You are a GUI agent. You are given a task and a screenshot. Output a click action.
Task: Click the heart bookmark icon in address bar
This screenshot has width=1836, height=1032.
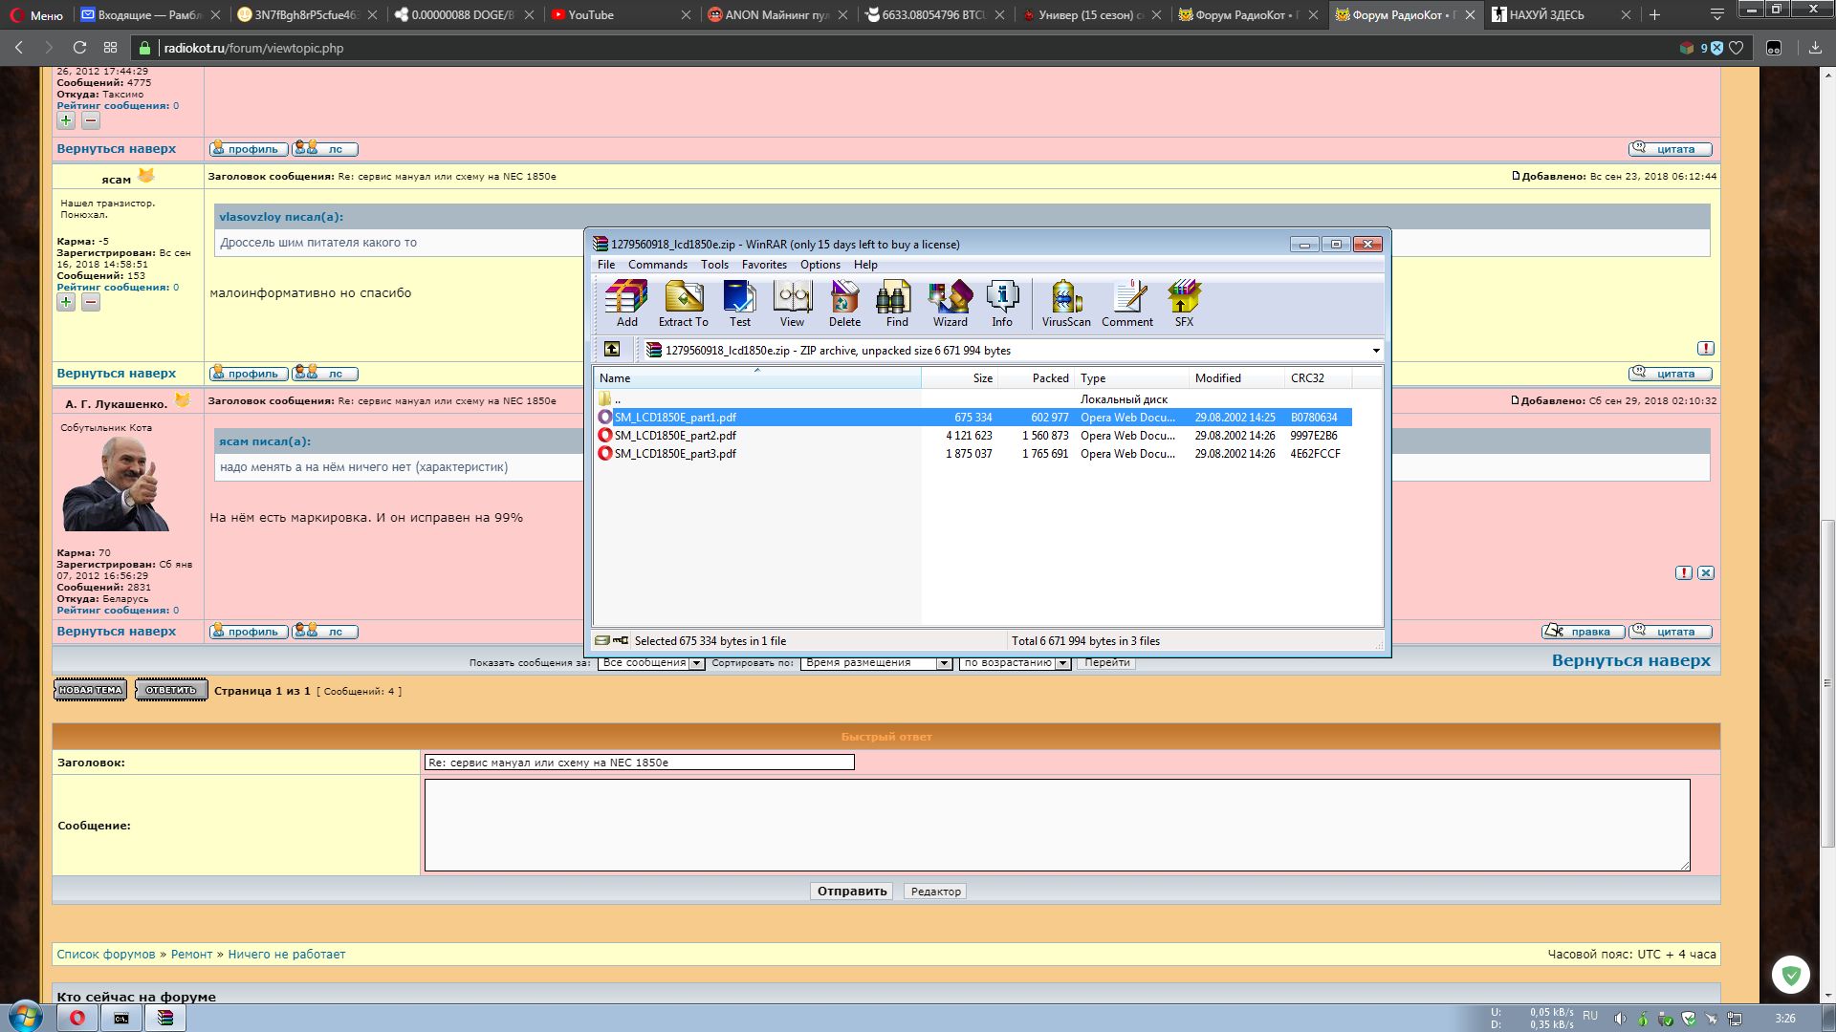click(1736, 48)
